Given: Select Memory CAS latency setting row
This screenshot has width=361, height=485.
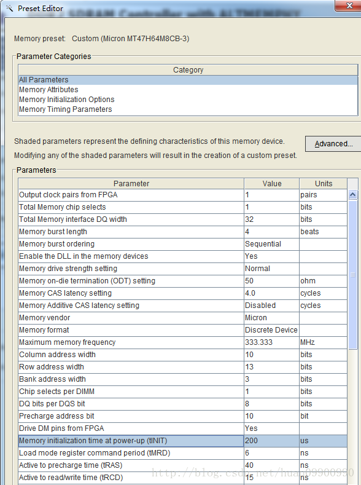Looking at the screenshot, I should (x=182, y=293).
